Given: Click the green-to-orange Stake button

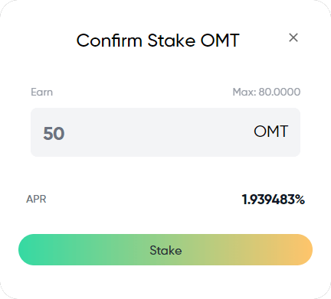Looking at the screenshot, I should pos(165,250).
